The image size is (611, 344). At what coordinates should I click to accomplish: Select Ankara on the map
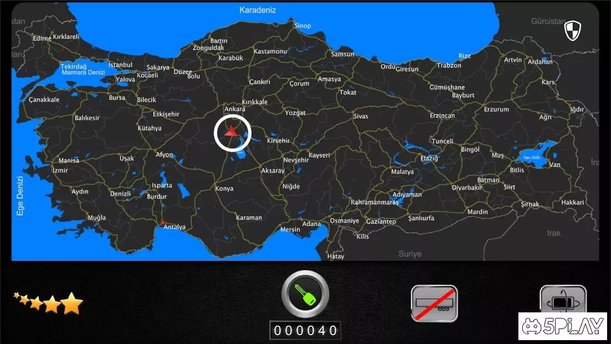235,109
